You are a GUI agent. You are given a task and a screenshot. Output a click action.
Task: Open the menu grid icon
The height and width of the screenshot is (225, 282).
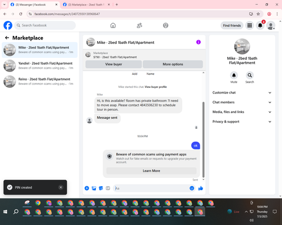pyautogui.click(x=249, y=25)
